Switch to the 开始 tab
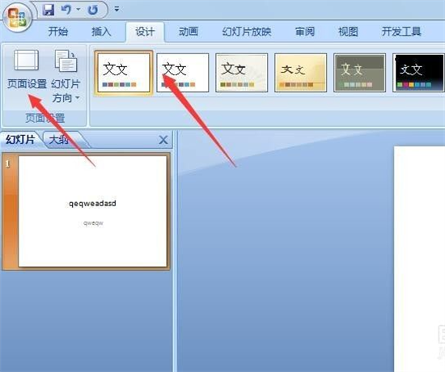 [58, 32]
